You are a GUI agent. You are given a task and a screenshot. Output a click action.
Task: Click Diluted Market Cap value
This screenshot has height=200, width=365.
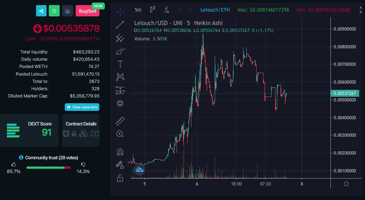(85, 96)
